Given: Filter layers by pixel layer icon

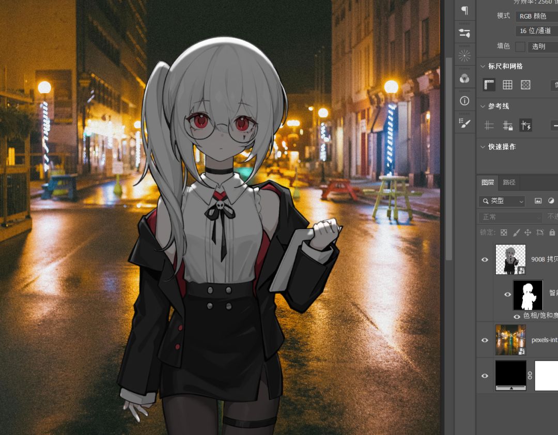Looking at the screenshot, I should tap(538, 201).
